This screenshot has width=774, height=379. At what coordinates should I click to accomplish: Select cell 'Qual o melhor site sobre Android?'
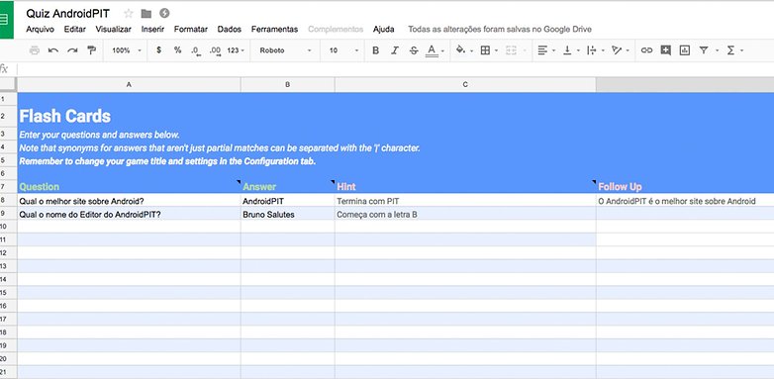pyautogui.click(x=129, y=201)
